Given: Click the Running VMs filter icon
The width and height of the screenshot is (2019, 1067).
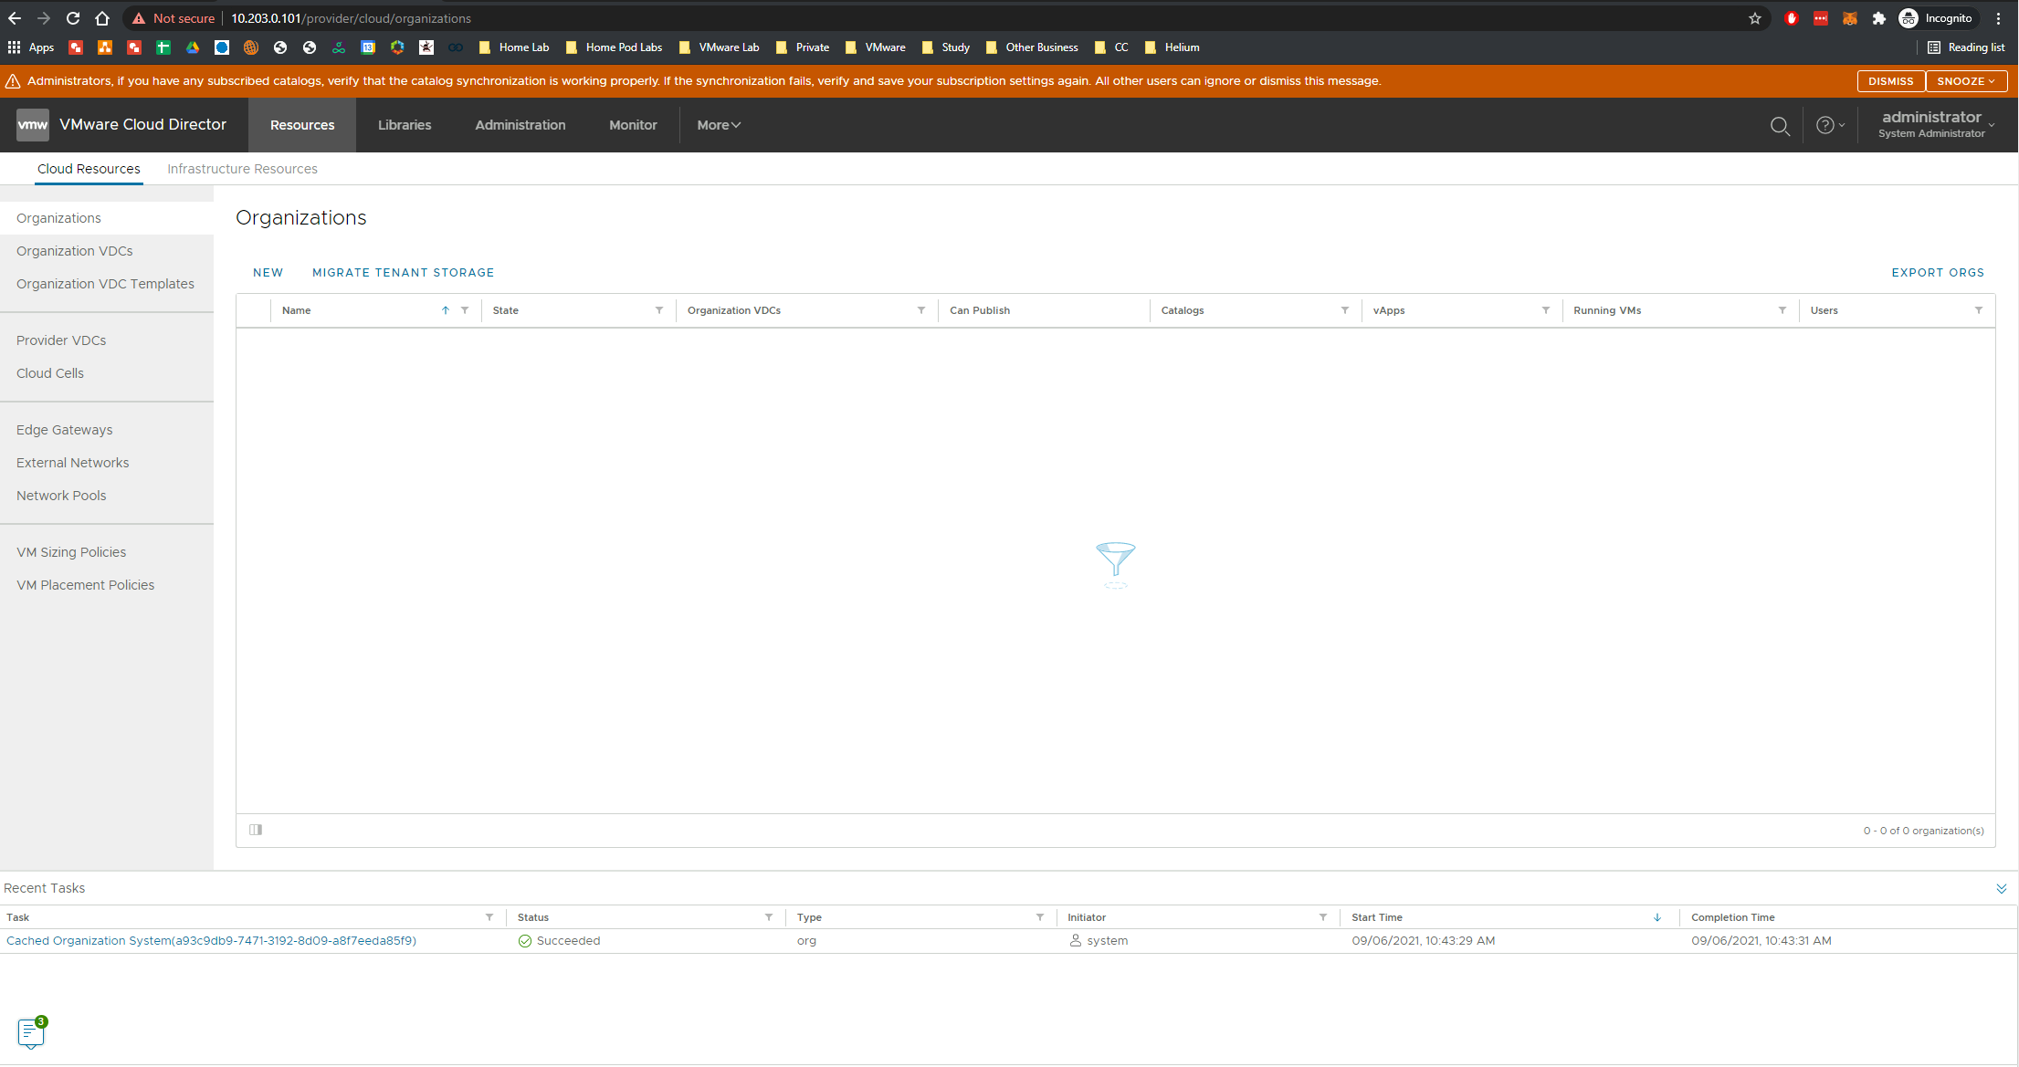Looking at the screenshot, I should coord(1782,310).
